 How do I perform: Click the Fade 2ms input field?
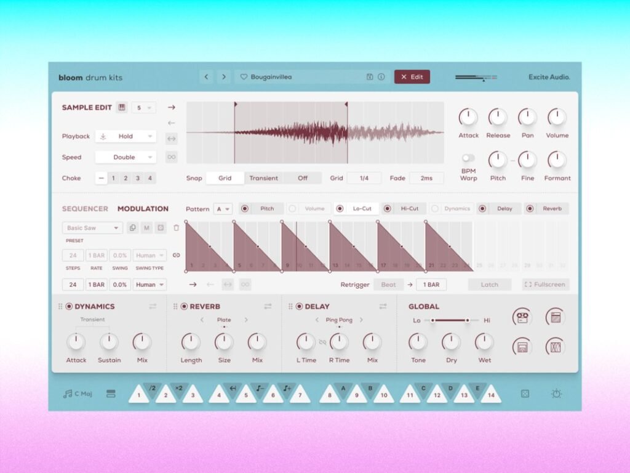[x=426, y=178]
